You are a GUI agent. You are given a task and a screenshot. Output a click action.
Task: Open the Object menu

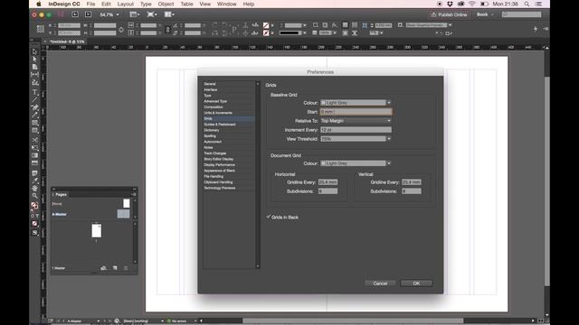click(x=166, y=4)
